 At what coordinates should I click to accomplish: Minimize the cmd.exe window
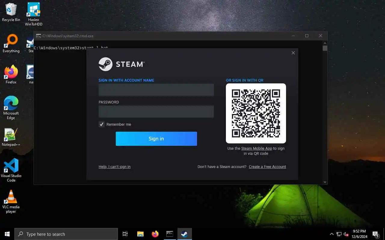pyautogui.click(x=293, y=36)
